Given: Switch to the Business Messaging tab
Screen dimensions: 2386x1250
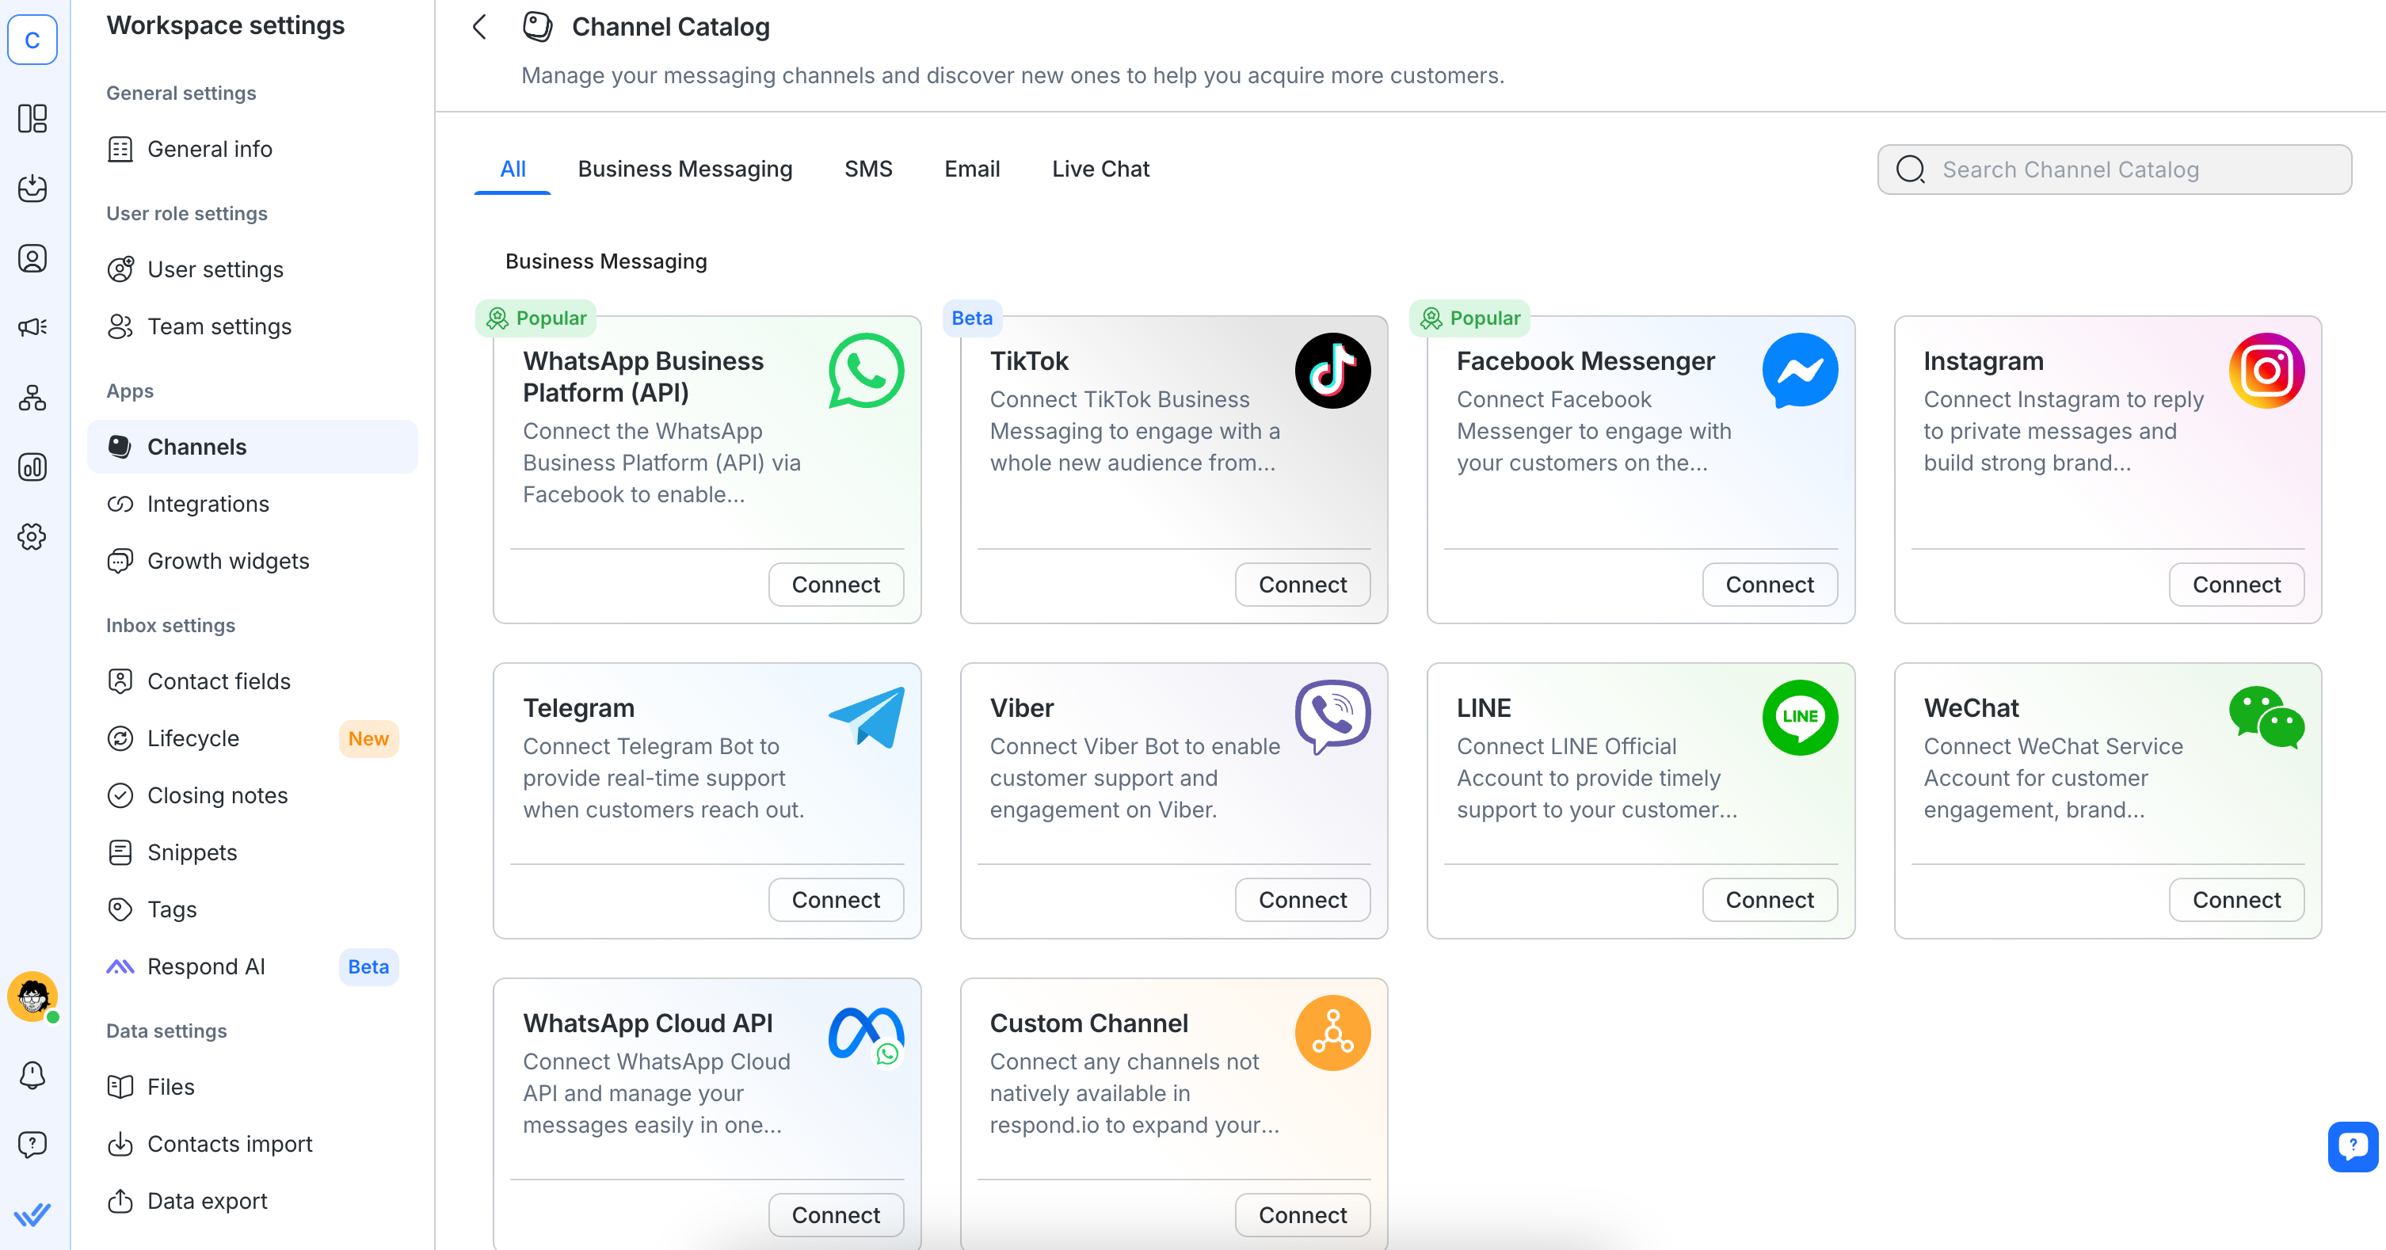Looking at the screenshot, I should coord(685,169).
